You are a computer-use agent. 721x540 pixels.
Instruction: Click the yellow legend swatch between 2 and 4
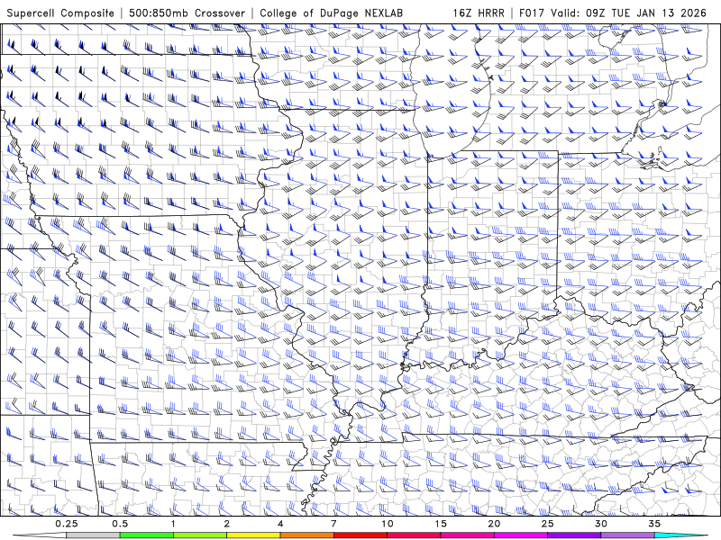[253, 535]
